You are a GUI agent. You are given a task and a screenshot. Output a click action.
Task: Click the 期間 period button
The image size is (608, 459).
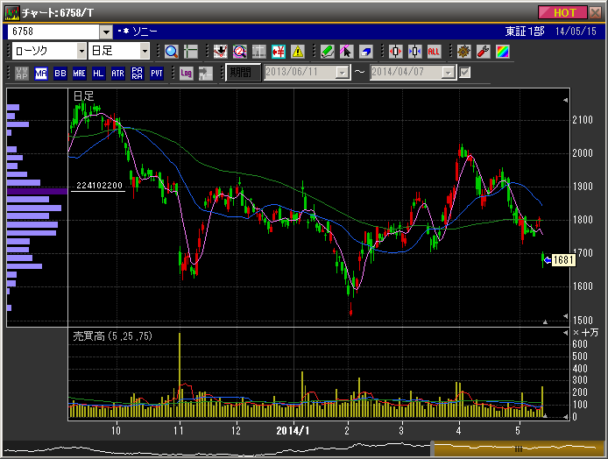[238, 73]
